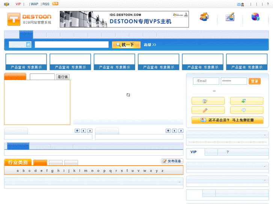The image size is (273, 204).
Task: Click letter m in the alphabet index
Action: coord(86,171)
